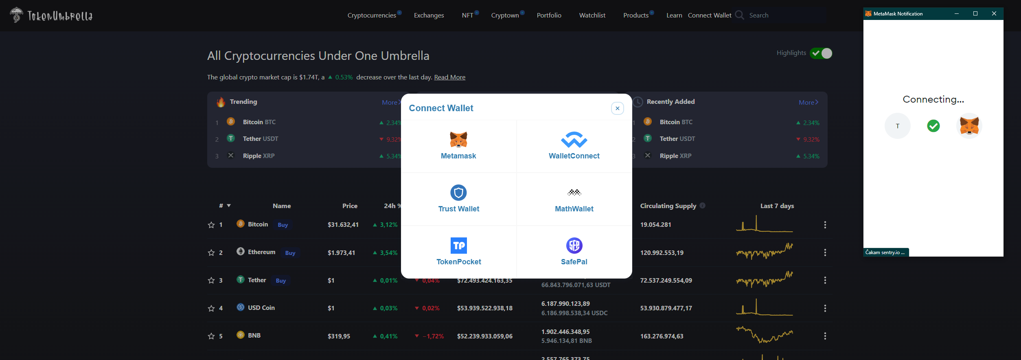The image size is (1021, 360).
Task: Click the Recently Added clock icon
Action: point(638,102)
